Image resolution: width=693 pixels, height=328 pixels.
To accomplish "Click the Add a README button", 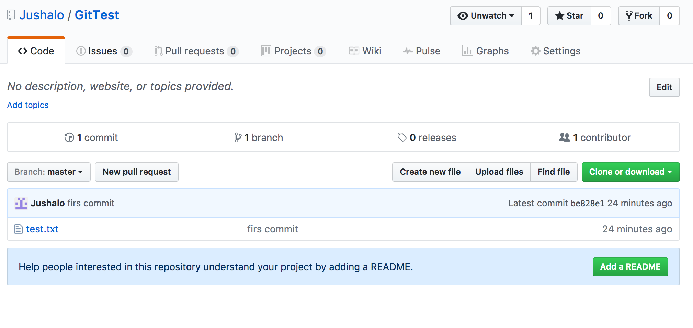I will (630, 267).
